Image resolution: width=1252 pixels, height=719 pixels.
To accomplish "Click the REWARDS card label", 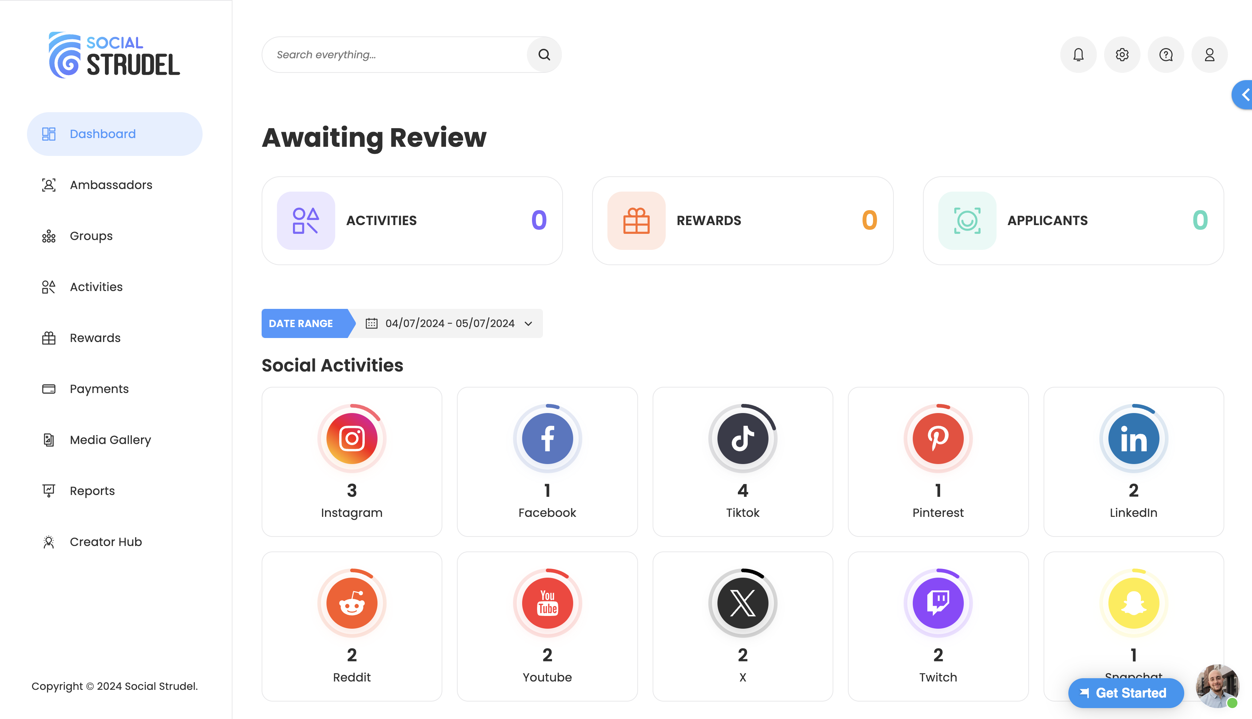I will pyautogui.click(x=709, y=221).
